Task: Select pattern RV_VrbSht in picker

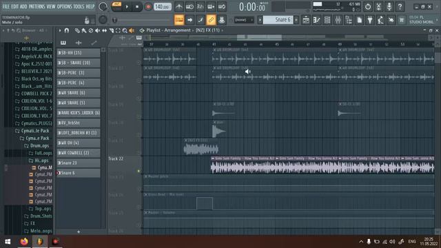Action: tap(79, 123)
